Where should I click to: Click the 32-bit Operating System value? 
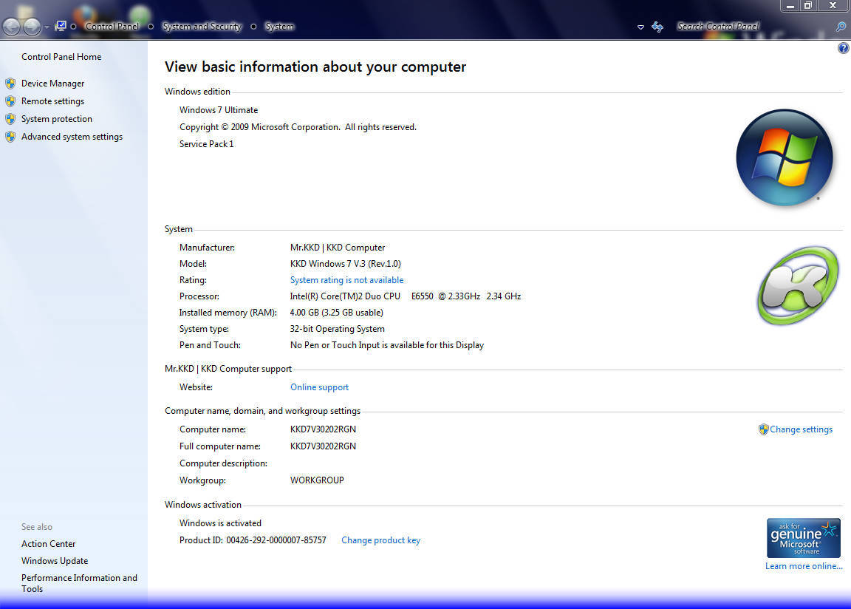tap(337, 329)
